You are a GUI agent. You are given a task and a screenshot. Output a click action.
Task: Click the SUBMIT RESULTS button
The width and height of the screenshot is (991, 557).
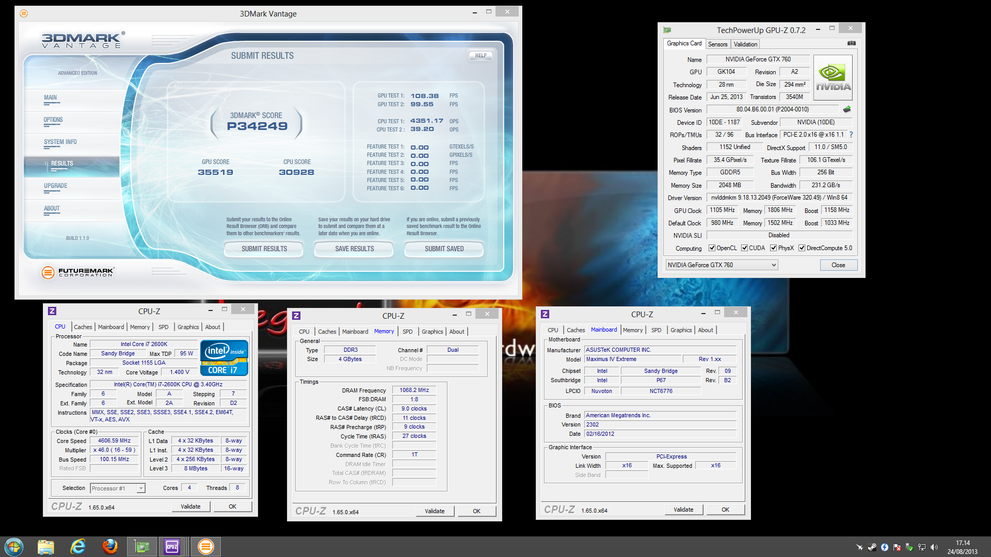tap(264, 249)
